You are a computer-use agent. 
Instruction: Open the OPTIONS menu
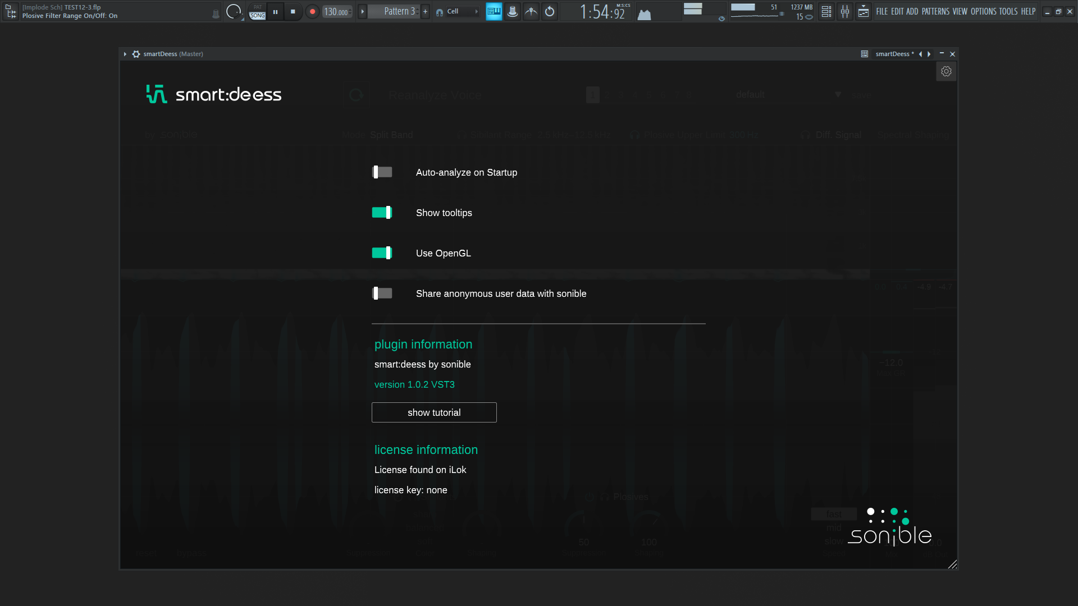983,11
